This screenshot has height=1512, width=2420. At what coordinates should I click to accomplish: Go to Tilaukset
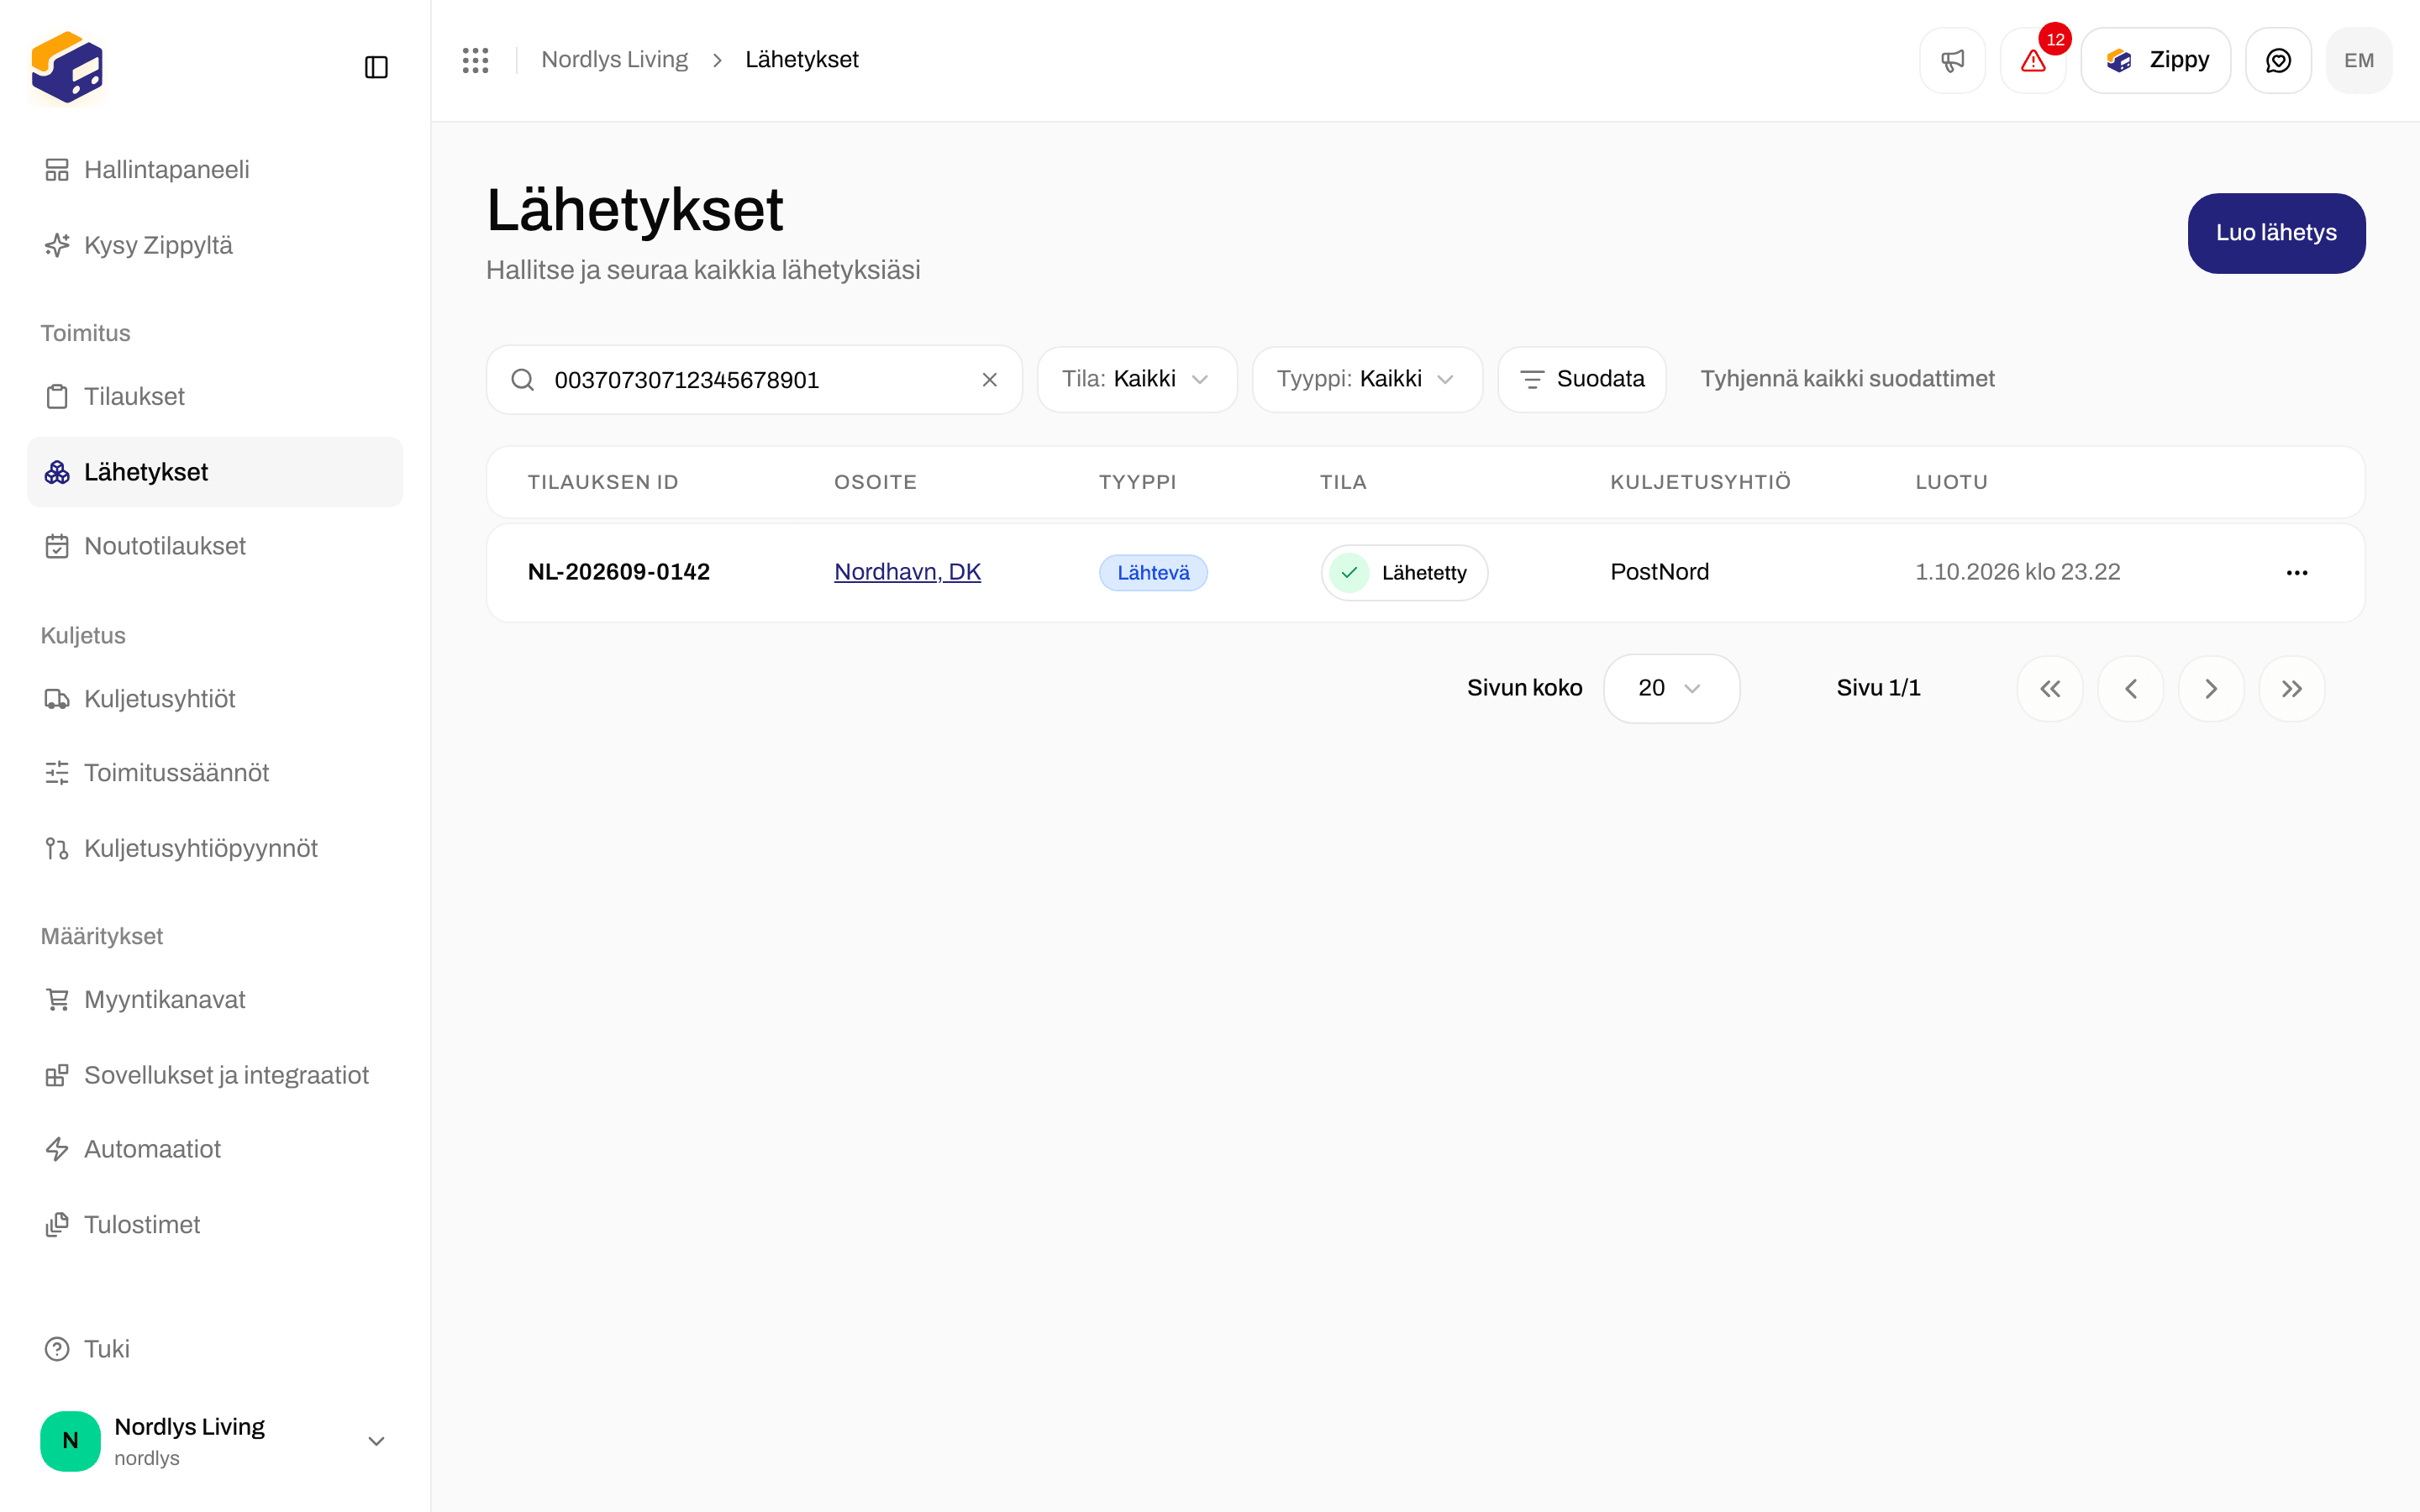(x=214, y=397)
